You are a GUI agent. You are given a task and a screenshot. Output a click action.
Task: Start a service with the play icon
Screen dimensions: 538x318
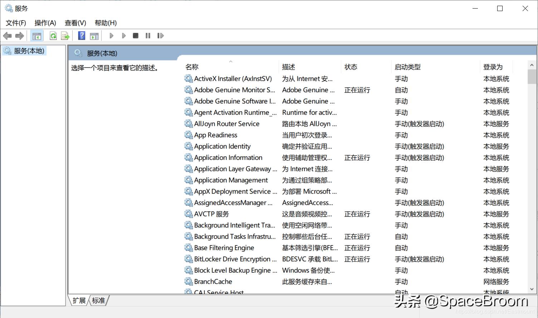coord(111,35)
